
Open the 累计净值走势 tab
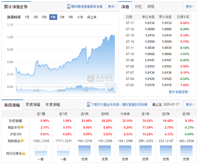[16, 7]
